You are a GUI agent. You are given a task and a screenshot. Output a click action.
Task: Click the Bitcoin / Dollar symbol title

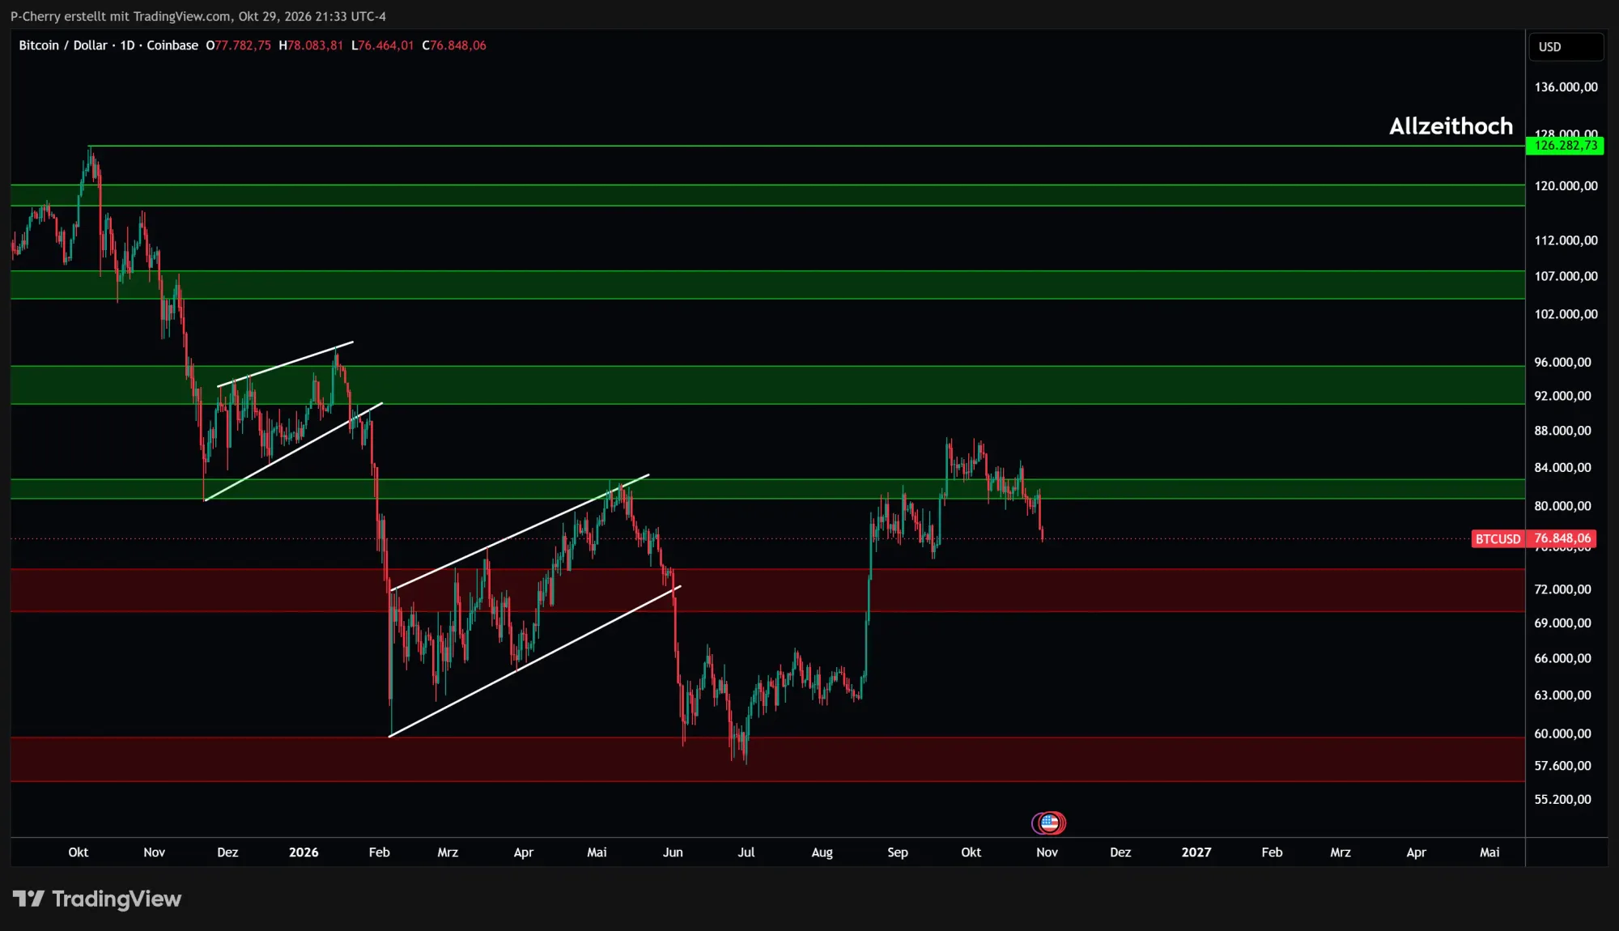63,45
